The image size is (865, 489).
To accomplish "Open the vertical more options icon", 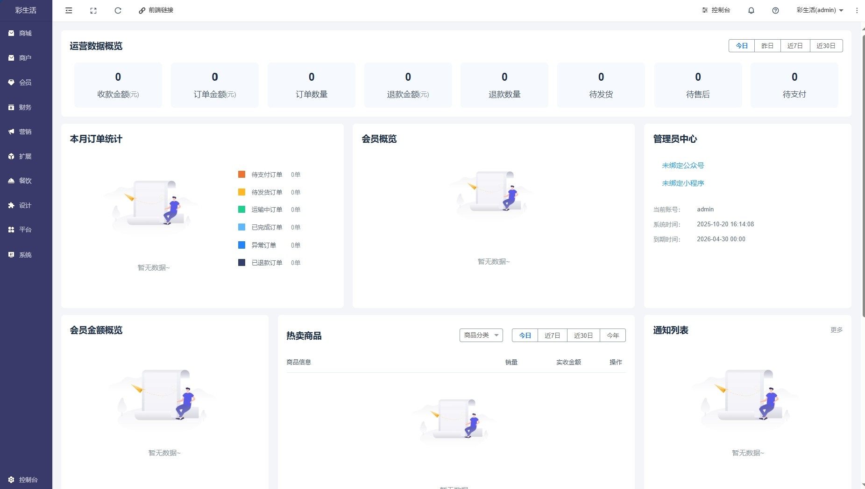I will 857,10.
